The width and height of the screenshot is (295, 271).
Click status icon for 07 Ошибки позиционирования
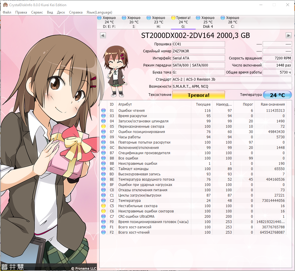point(103,132)
